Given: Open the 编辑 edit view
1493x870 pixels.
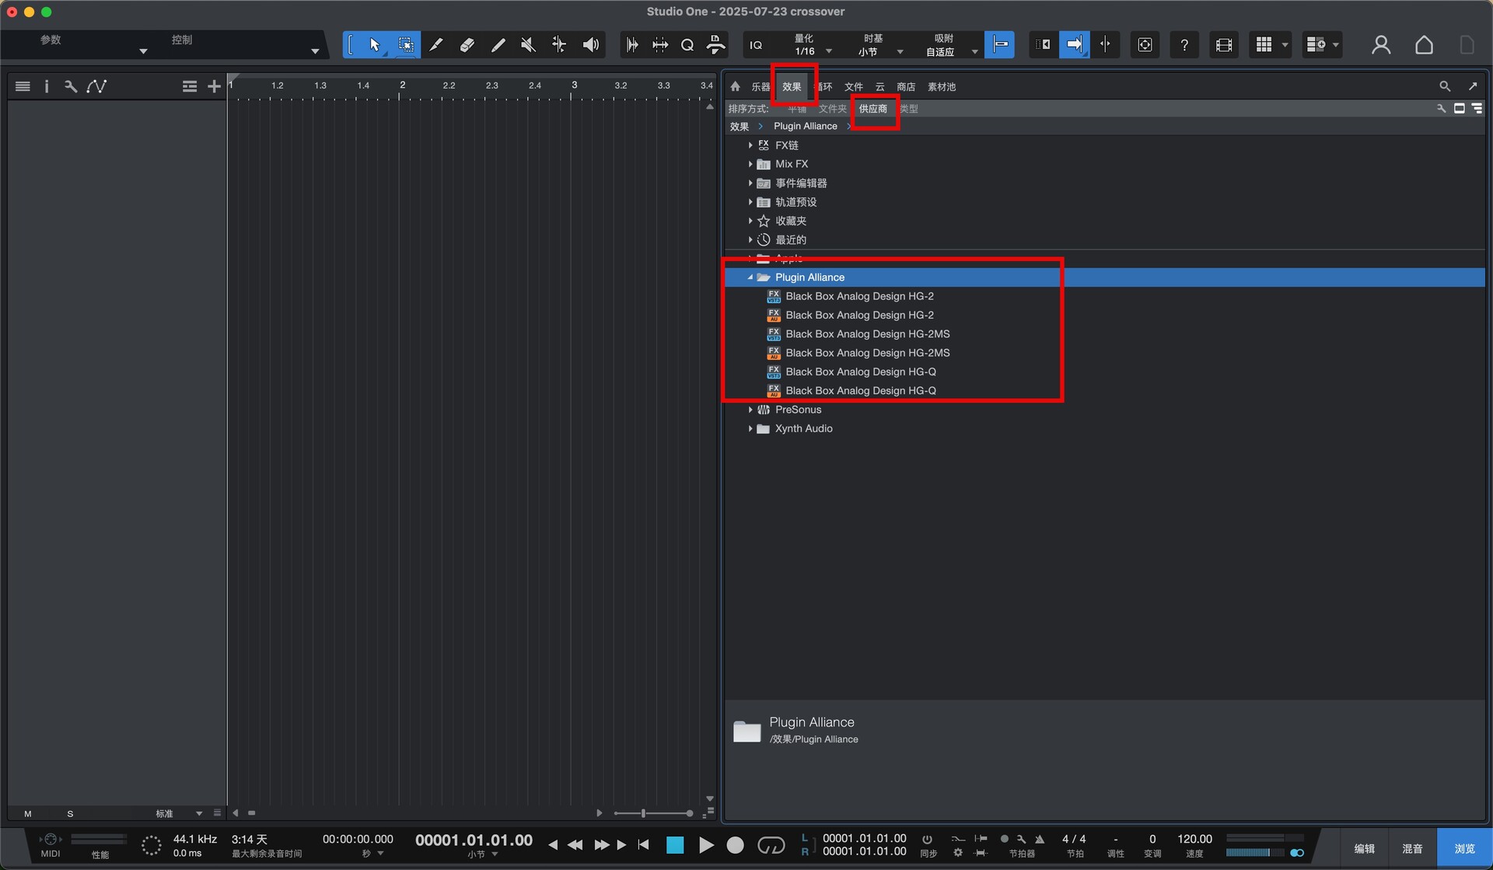Looking at the screenshot, I should point(1364,848).
